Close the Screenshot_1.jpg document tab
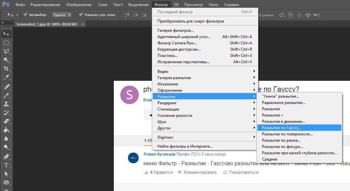 [x=83, y=24]
